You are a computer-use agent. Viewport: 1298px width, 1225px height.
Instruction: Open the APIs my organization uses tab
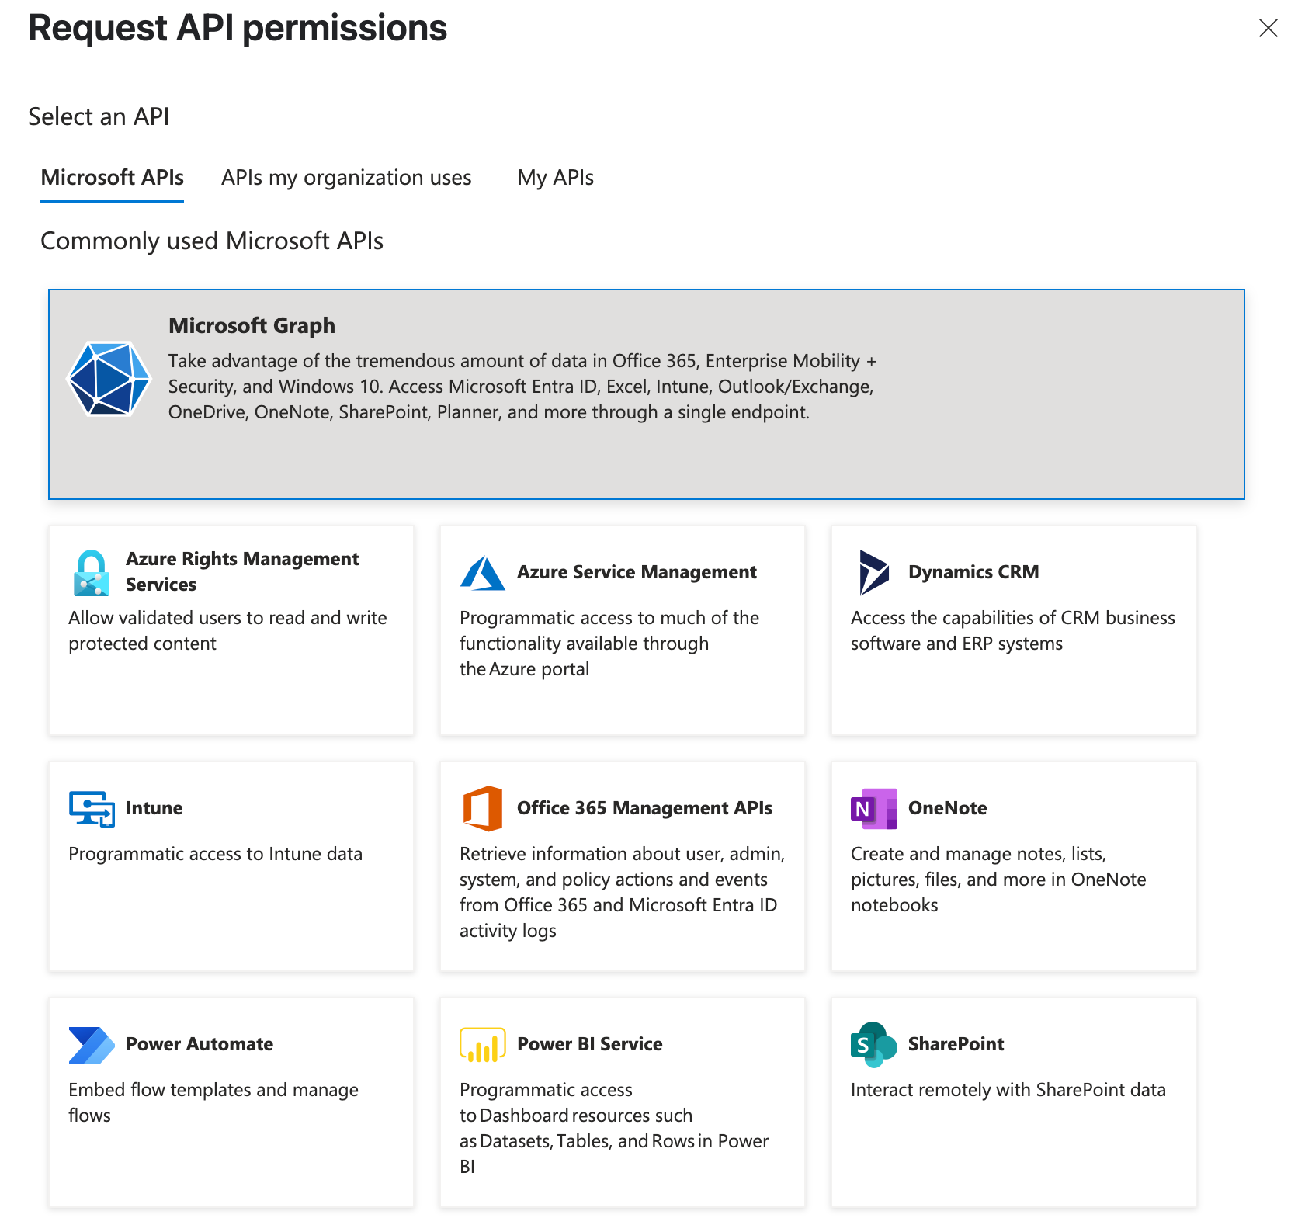346,178
